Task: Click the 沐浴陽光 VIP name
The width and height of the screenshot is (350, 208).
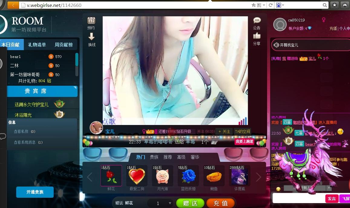Action: click(x=23, y=115)
